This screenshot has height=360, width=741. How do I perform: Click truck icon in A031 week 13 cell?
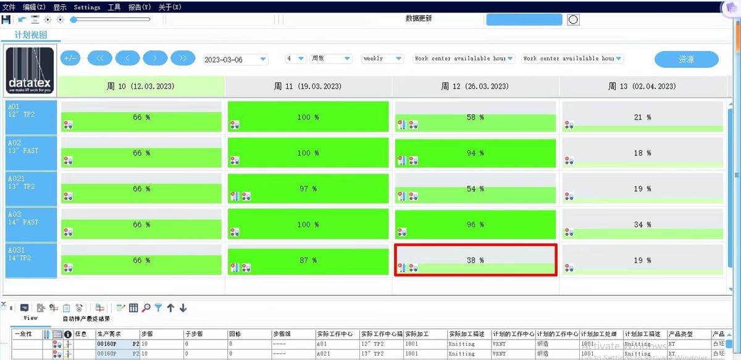click(x=569, y=268)
